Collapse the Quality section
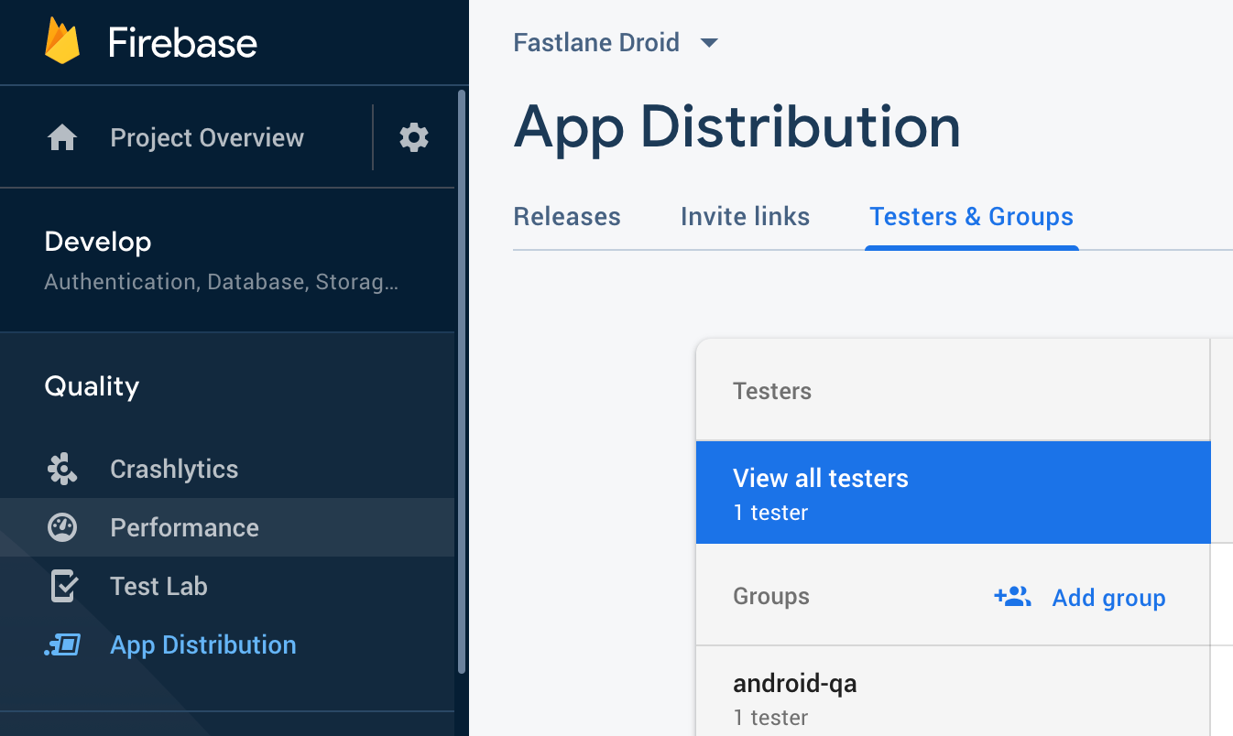The height and width of the screenshot is (736, 1233). click(92, 386)
